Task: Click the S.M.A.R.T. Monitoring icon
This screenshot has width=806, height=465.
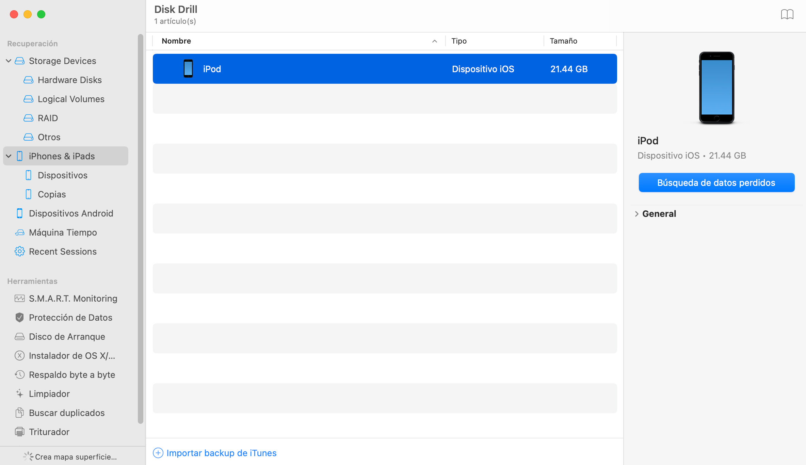Action: click(19, 299)
